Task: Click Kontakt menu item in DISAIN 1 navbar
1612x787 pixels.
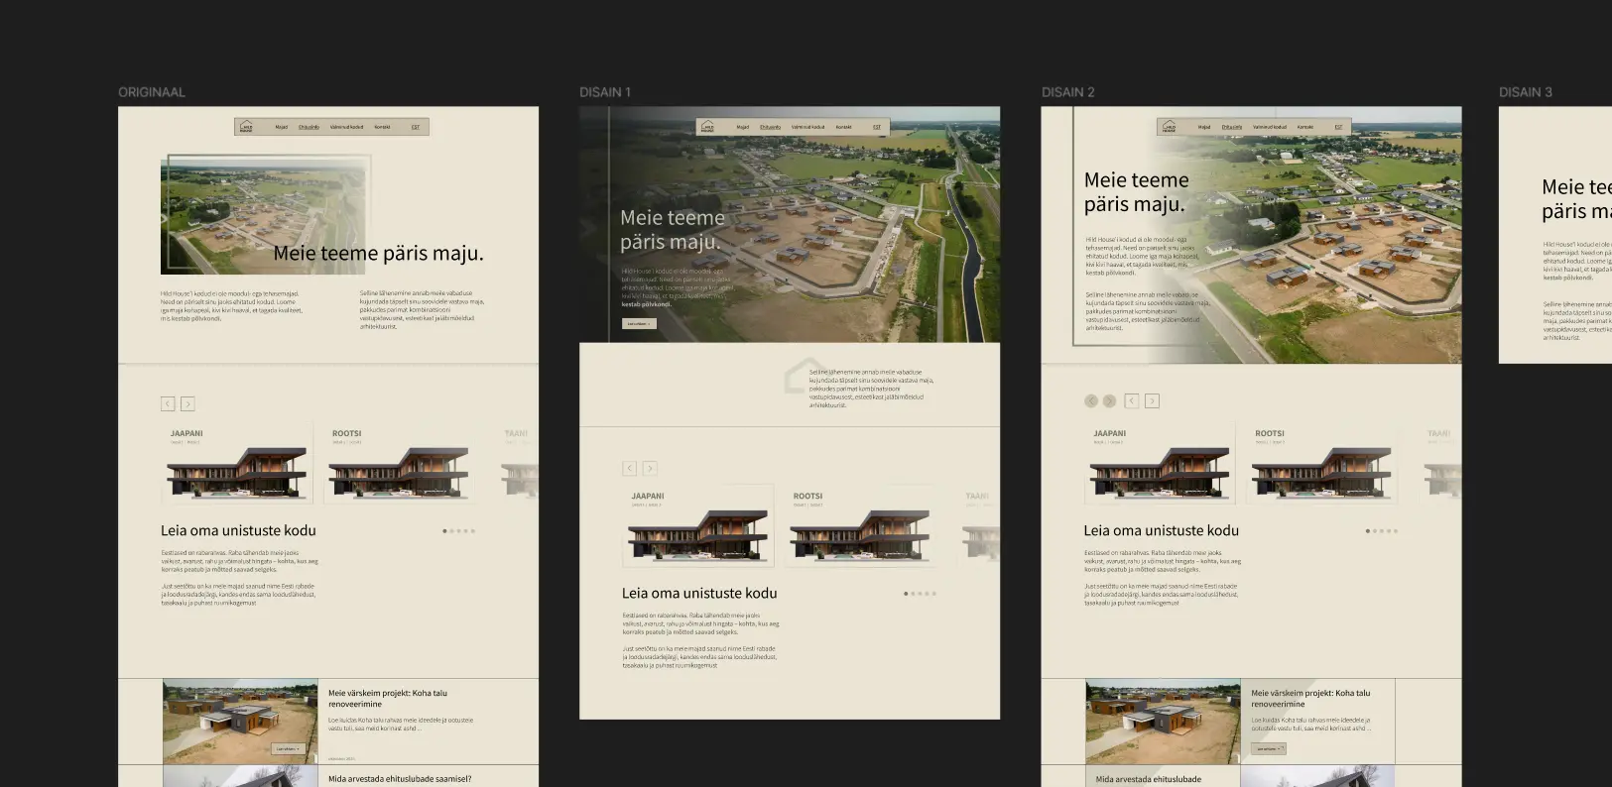Action: (x=843, y=127)
